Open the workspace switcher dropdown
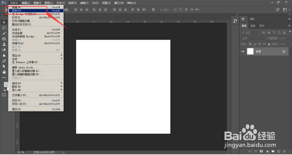Viewport: 292px width, 155px height. point(287,10)
